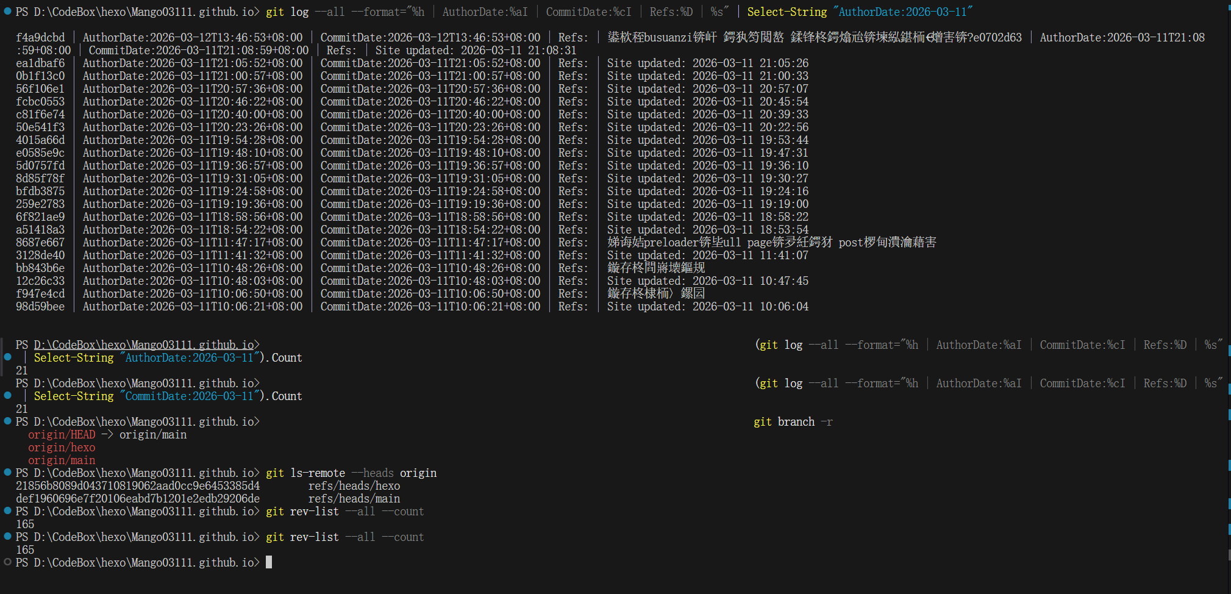Click commit hash 8687e667
The height and width of the screenshot is (594, 1231).
(x=40, y=242)
